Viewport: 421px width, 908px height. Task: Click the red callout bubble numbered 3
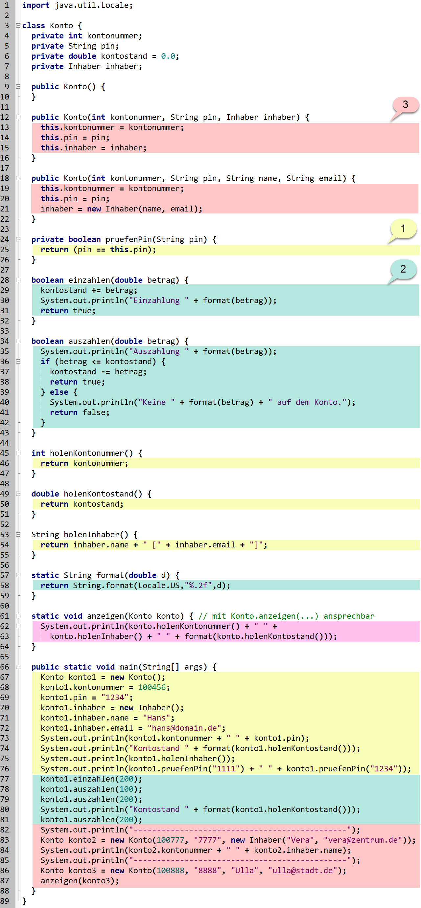pos(405,105)
